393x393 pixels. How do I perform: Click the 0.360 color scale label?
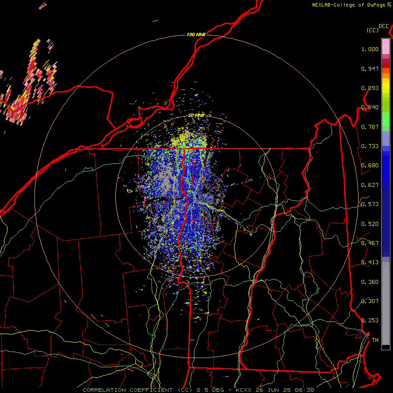coord(370,282)
